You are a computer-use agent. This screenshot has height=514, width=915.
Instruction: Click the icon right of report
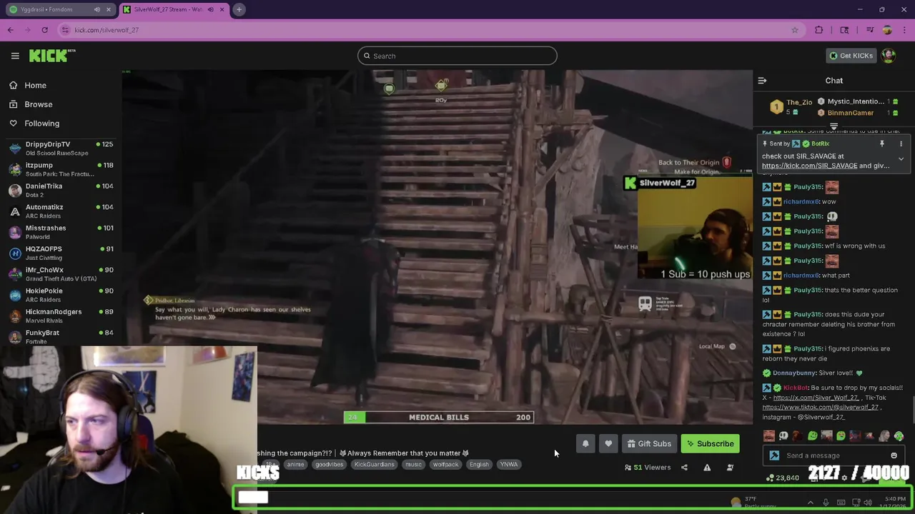730,468
